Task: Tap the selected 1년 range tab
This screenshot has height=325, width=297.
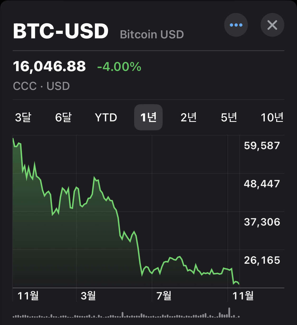Action: pyautogui.click(x=148, y=117)
